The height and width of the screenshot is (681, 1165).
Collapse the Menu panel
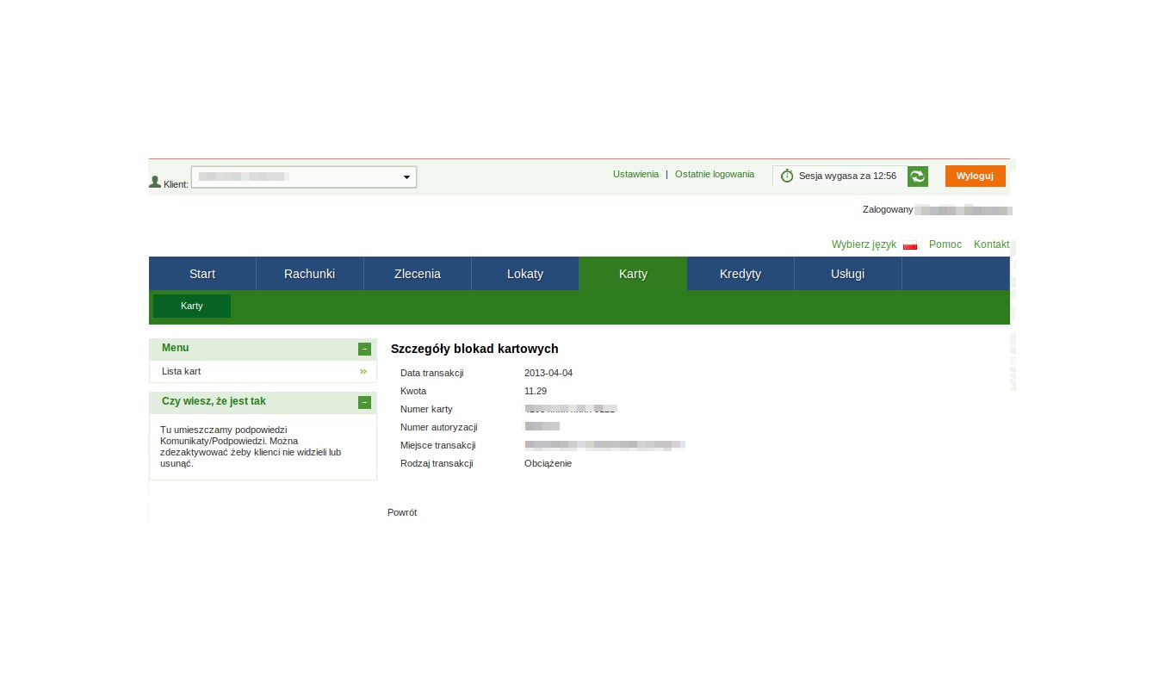coord(365,349)
